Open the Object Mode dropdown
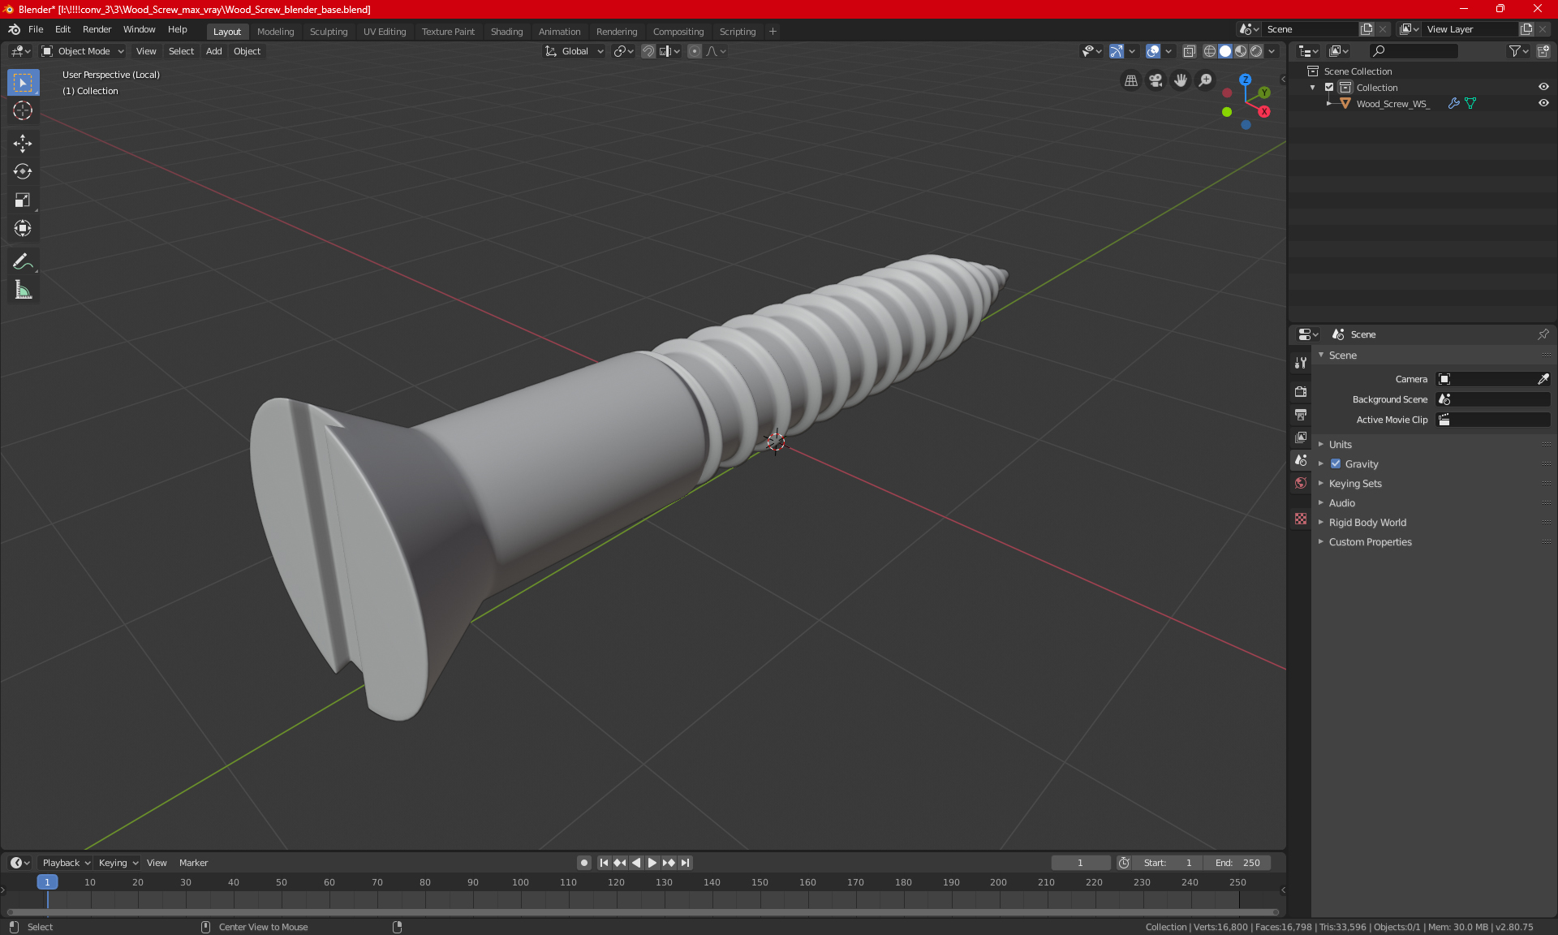Viewport: 1558px width, 935px height. [83, 51]
